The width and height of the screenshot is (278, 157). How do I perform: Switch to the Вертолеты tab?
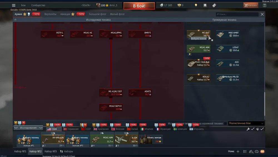pos(50,14)
